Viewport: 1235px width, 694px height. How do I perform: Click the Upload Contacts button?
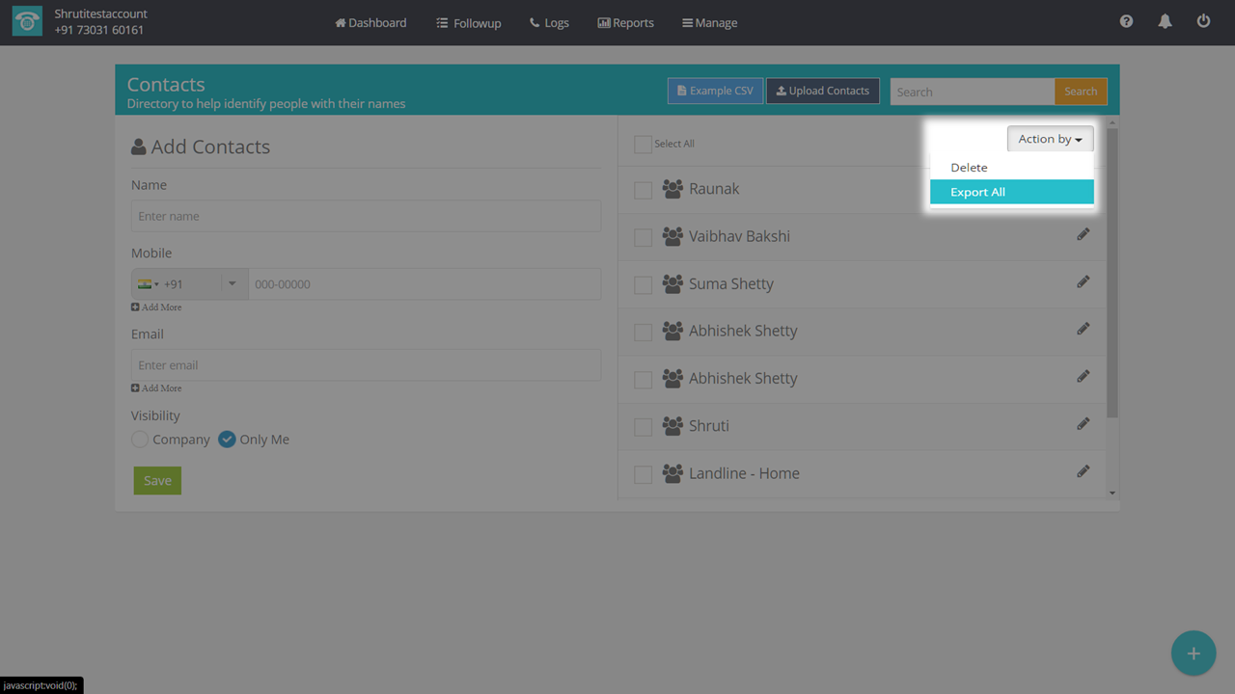coord(822,91)
